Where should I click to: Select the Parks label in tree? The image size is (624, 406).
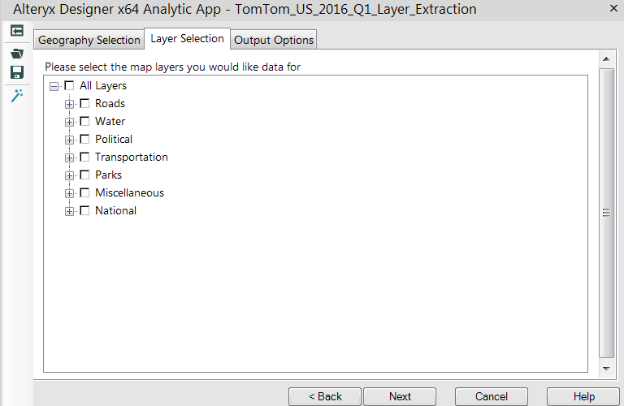[108, 175]
